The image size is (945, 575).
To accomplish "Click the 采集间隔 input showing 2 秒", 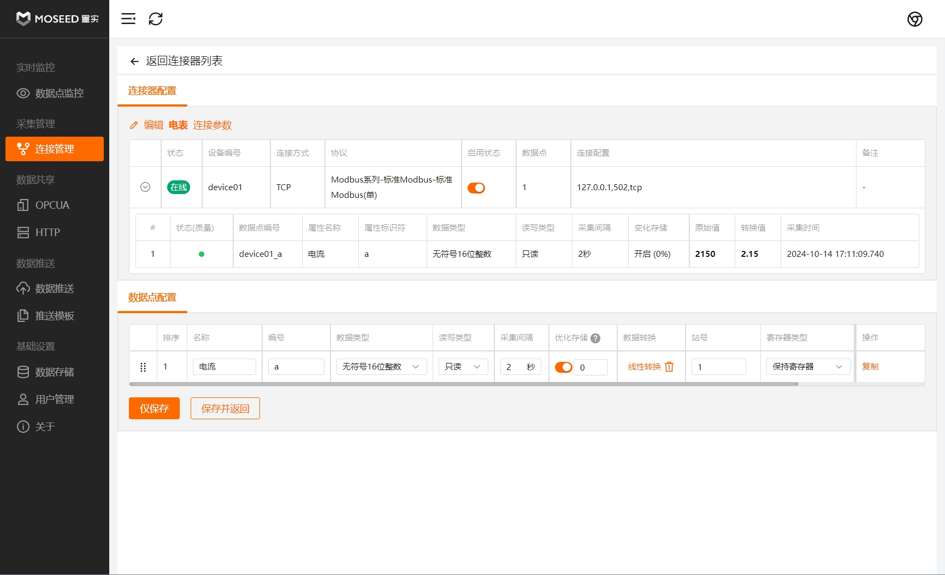I will tap(521, 367).
